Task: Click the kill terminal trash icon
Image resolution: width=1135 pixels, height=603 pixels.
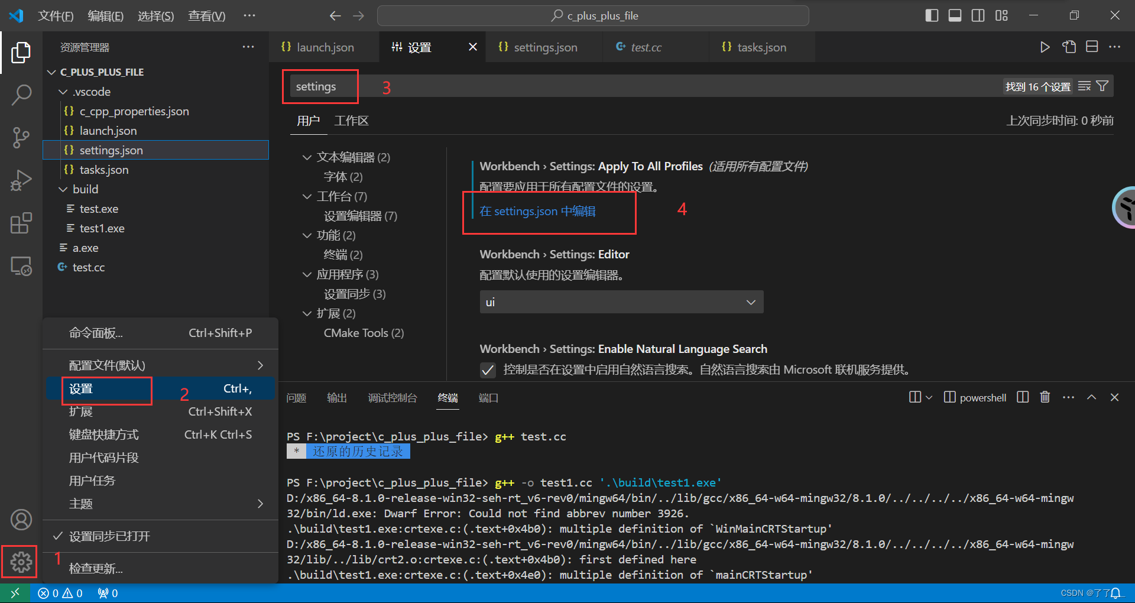Action: click(1045, 397)
